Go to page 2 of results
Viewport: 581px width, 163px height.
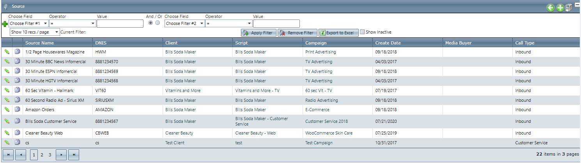coord(42,155)
